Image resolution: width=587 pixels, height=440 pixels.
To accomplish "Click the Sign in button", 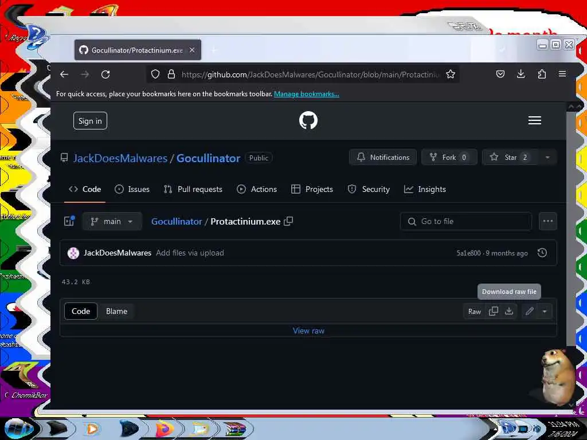I will coord(90,121).
